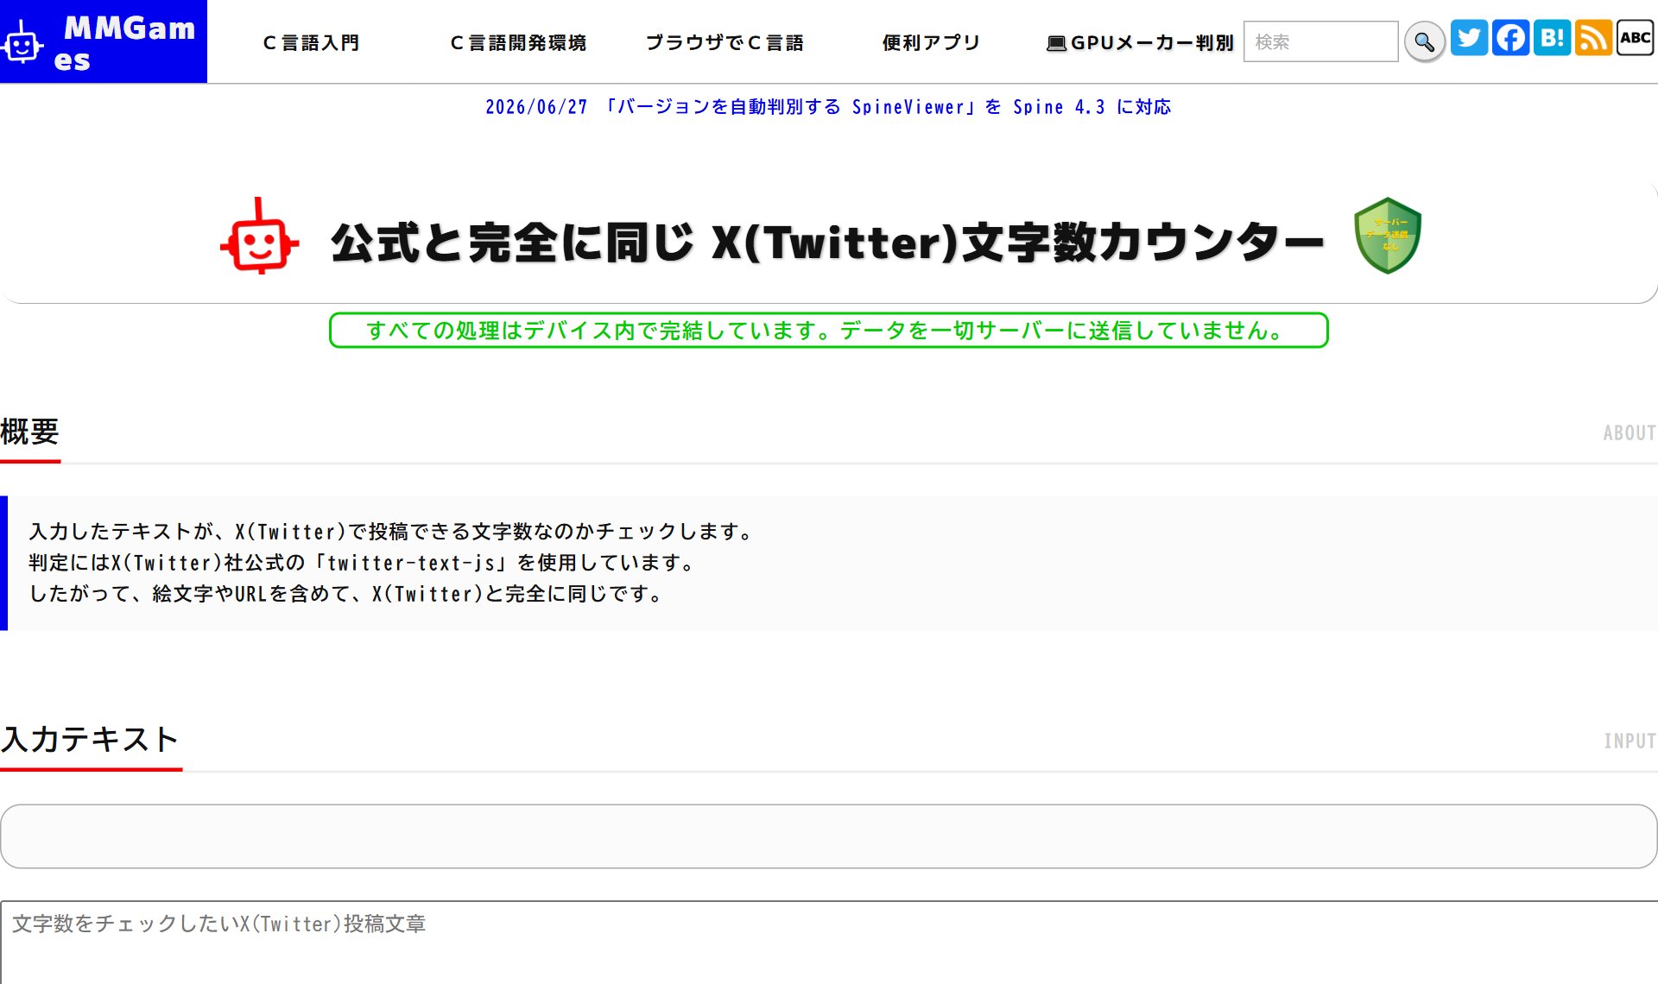Open the SpineViewer Spine 4.3 news link
1658x984 pixels.
(828, 107)
